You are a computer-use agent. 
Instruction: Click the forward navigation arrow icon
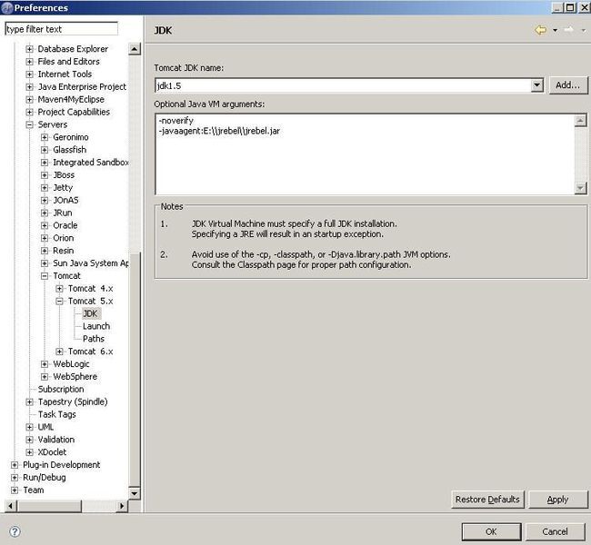568,30
